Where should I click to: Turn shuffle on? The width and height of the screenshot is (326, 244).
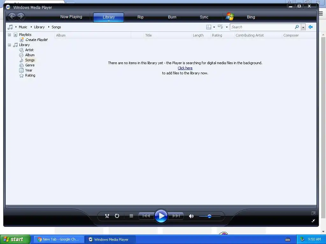point(107,216)
